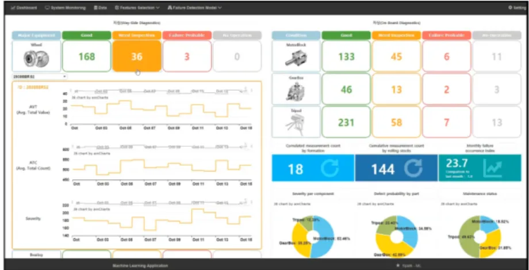The height and width of the screenshot is (270, 529).
Task: Click the Data page icon in navbar
Action: tap(95, 7)
